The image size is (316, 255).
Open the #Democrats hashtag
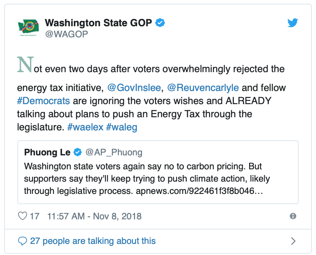[44, 101]
